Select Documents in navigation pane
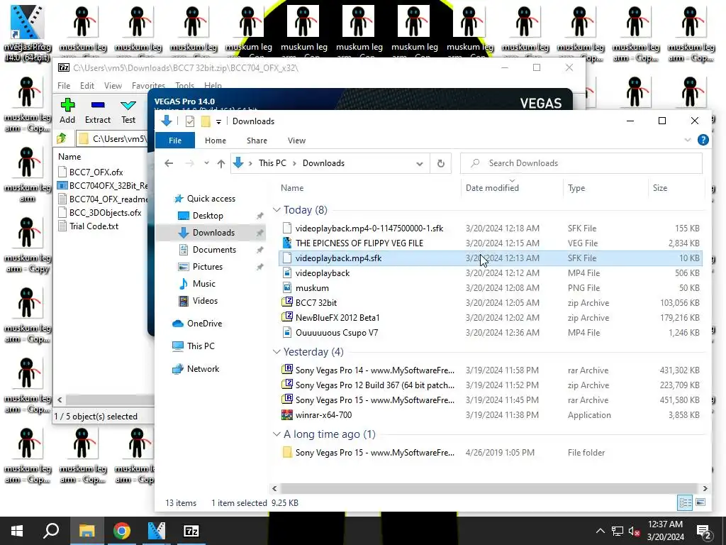 tap(214, 250)
